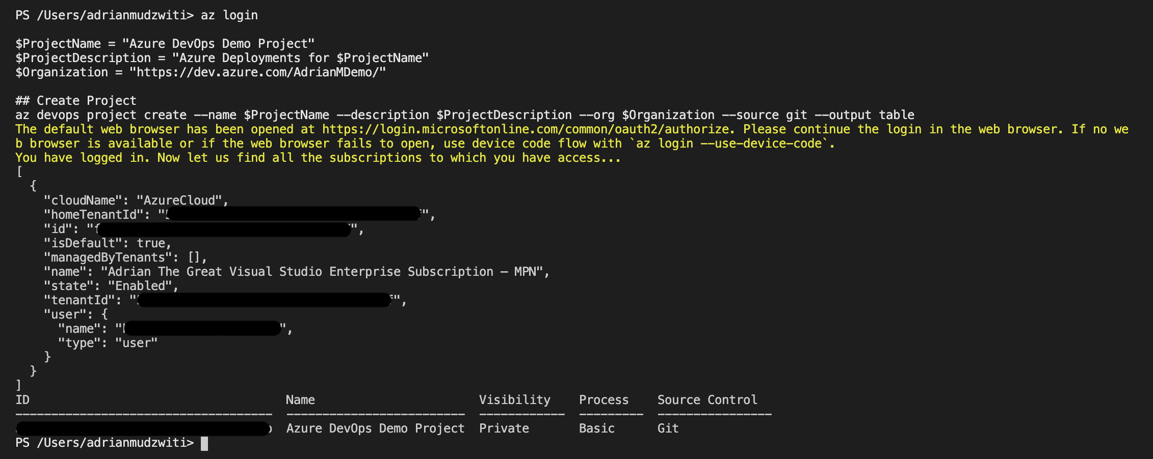The height and width of the screenshot is (459, 1153).
Task: Click the cursor at the final prompt
Action: tap(204, 444)
